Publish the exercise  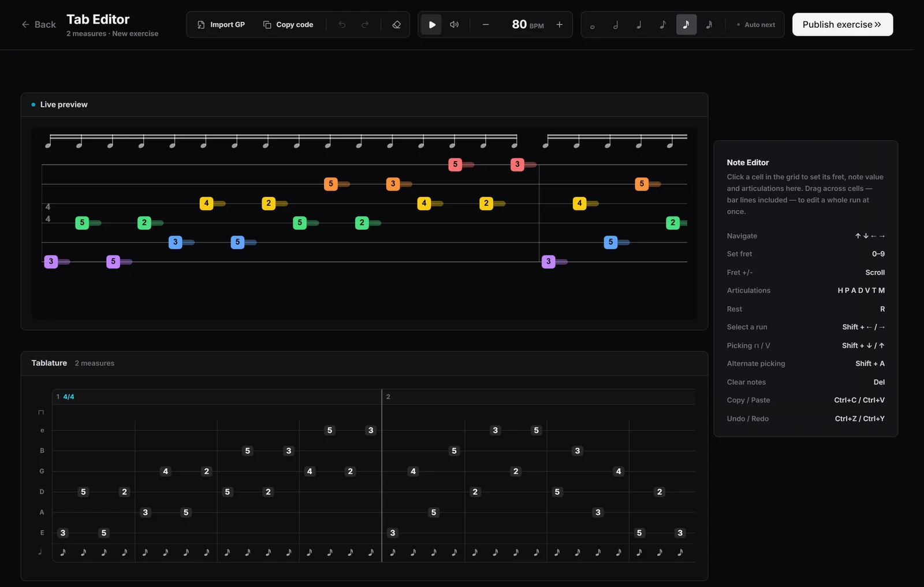pyautogui.click(x=843, y=24)
